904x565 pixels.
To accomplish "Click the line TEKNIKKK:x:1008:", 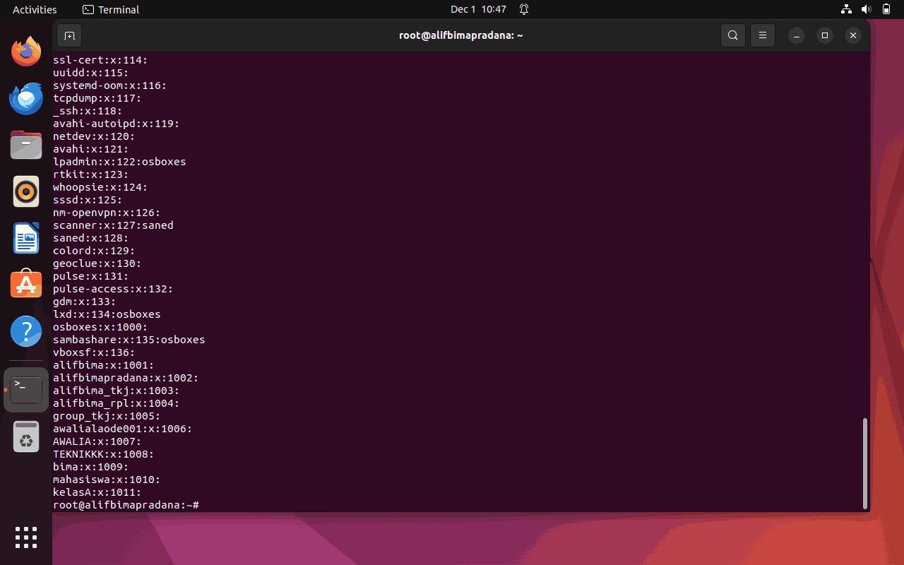I will (x=104, y=454).
